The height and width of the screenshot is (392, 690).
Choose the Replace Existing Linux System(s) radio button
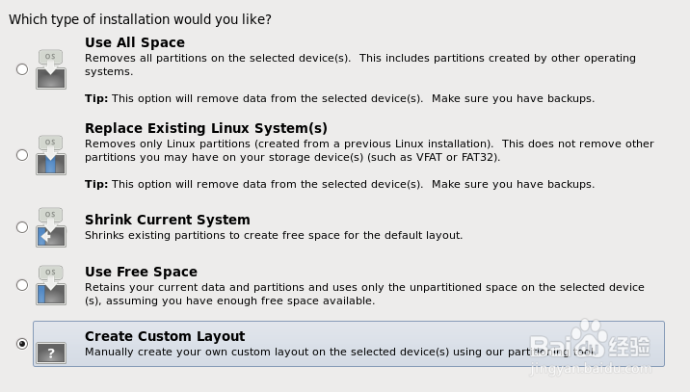22,155
